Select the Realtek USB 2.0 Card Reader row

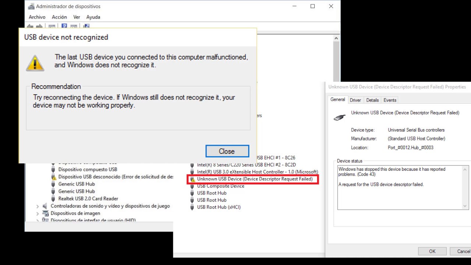click(88, 198)
